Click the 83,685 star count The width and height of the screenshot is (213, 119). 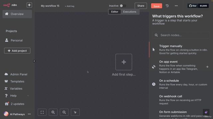tap(203, 6)
